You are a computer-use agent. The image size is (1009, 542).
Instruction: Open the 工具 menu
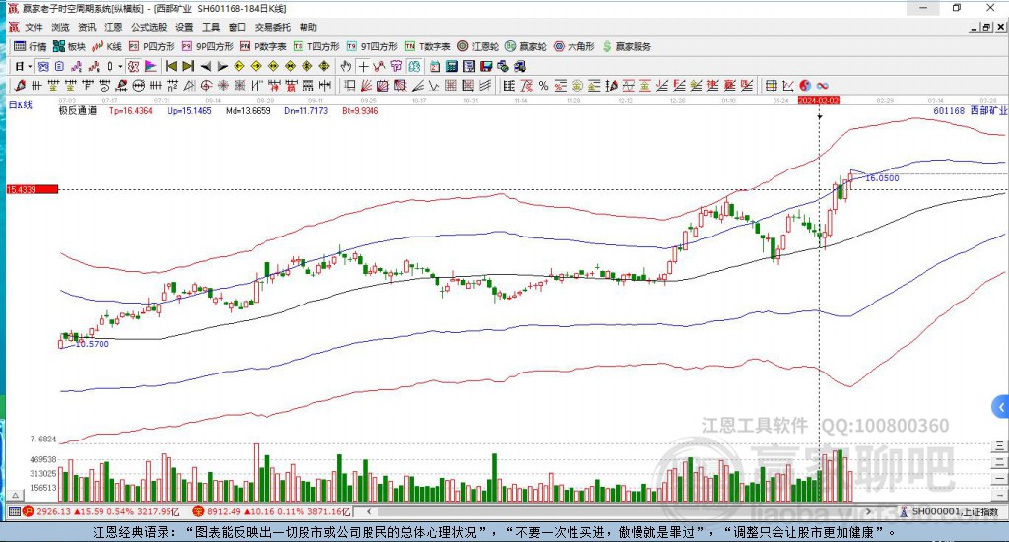211,27
